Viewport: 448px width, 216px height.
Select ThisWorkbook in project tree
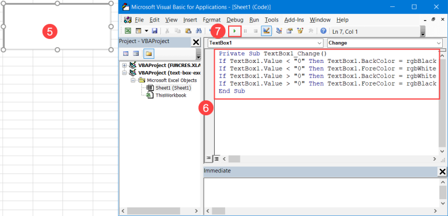[171, 95]
